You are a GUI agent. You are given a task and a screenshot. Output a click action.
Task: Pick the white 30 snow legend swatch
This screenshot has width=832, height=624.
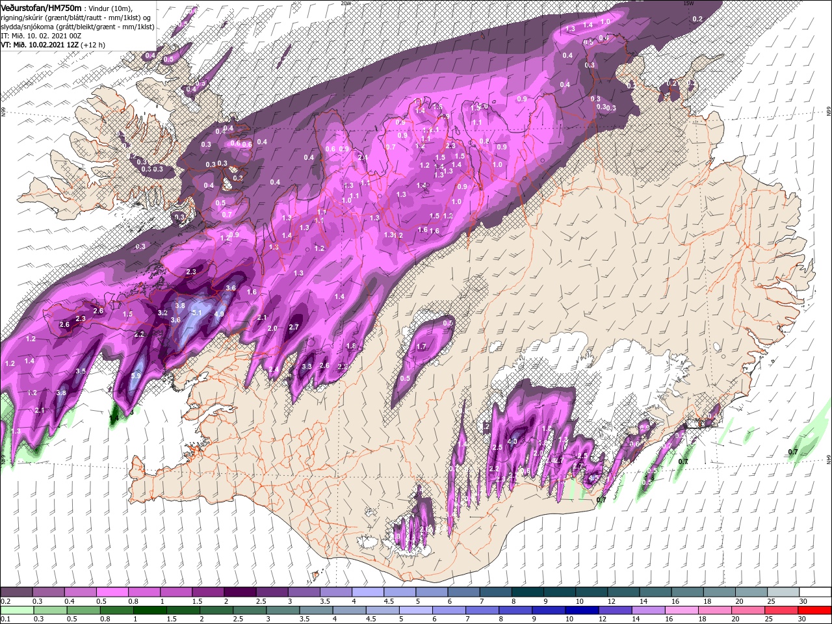click(x=815, y=591)
